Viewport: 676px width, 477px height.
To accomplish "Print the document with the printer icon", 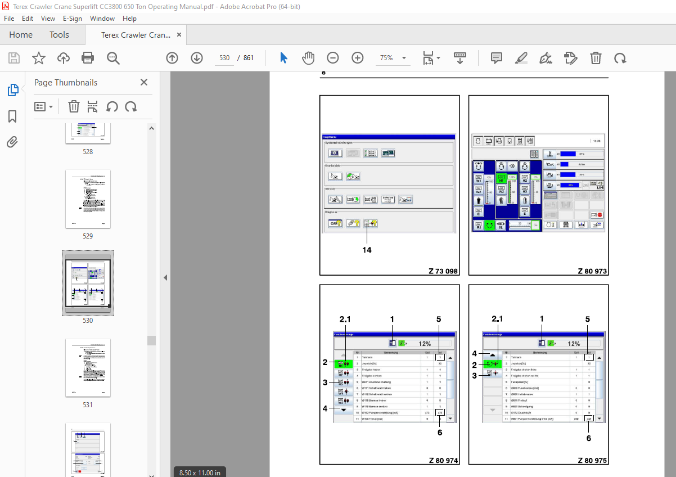I will 88,58.
